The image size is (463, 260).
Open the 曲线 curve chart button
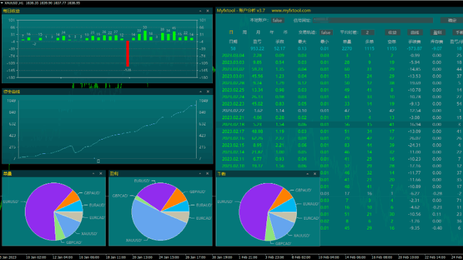(x=414, y=32)
